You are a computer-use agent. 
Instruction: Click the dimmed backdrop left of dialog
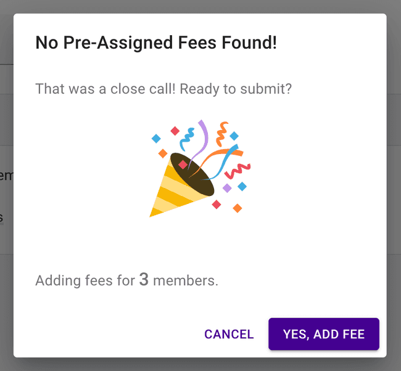(6, 185)
